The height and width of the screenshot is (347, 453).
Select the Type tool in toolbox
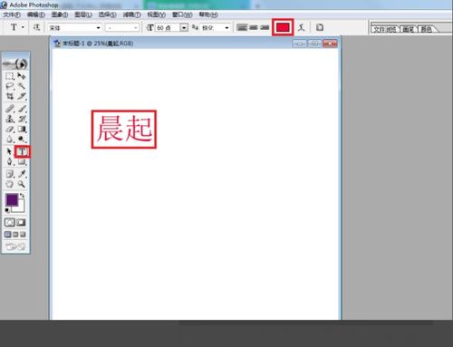22,152
